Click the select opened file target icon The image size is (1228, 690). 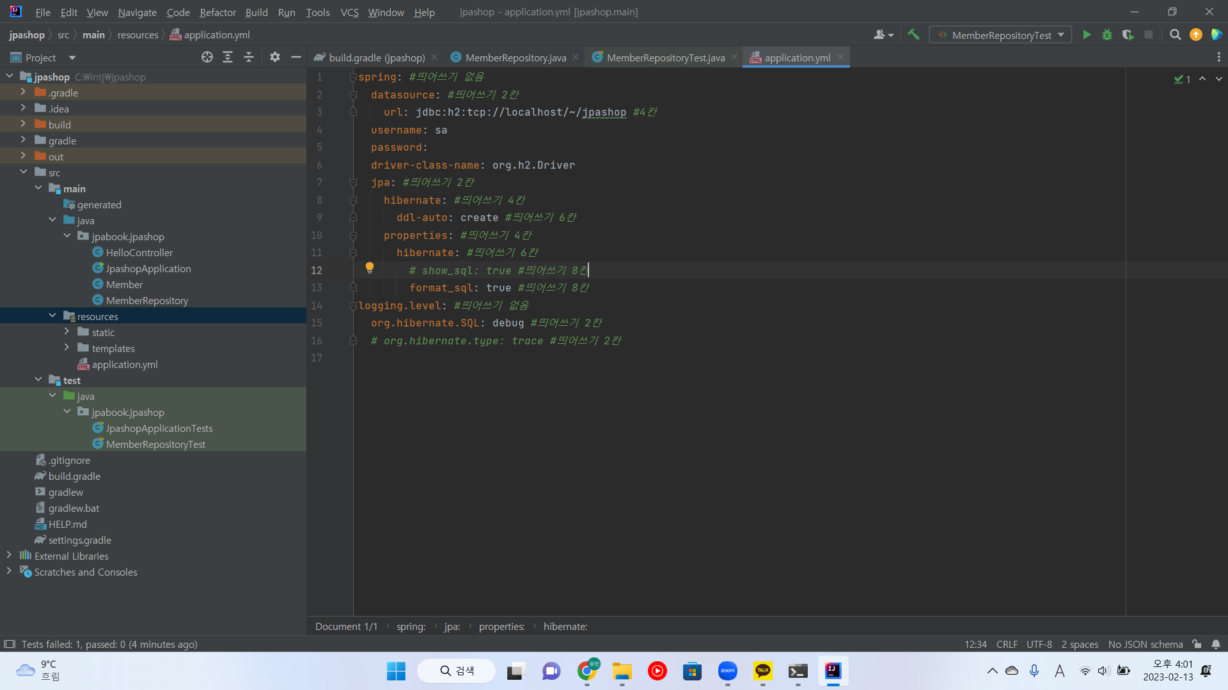point(207,57)
